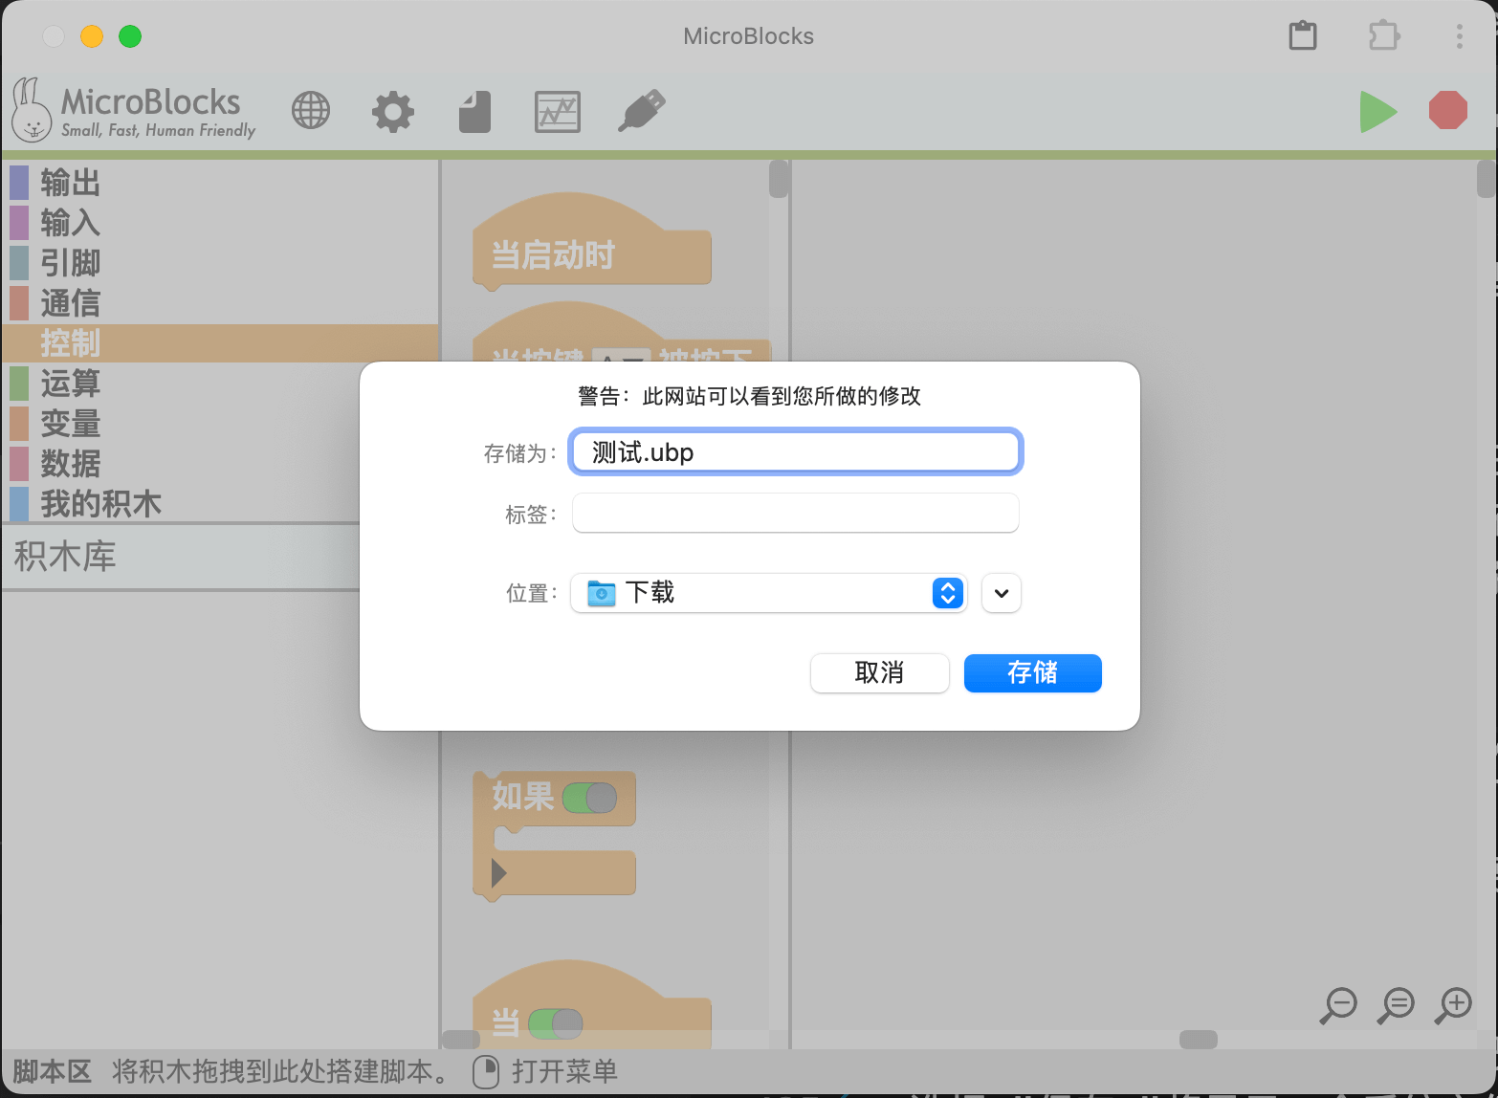Click the 存储 save button

[1032, 673]
